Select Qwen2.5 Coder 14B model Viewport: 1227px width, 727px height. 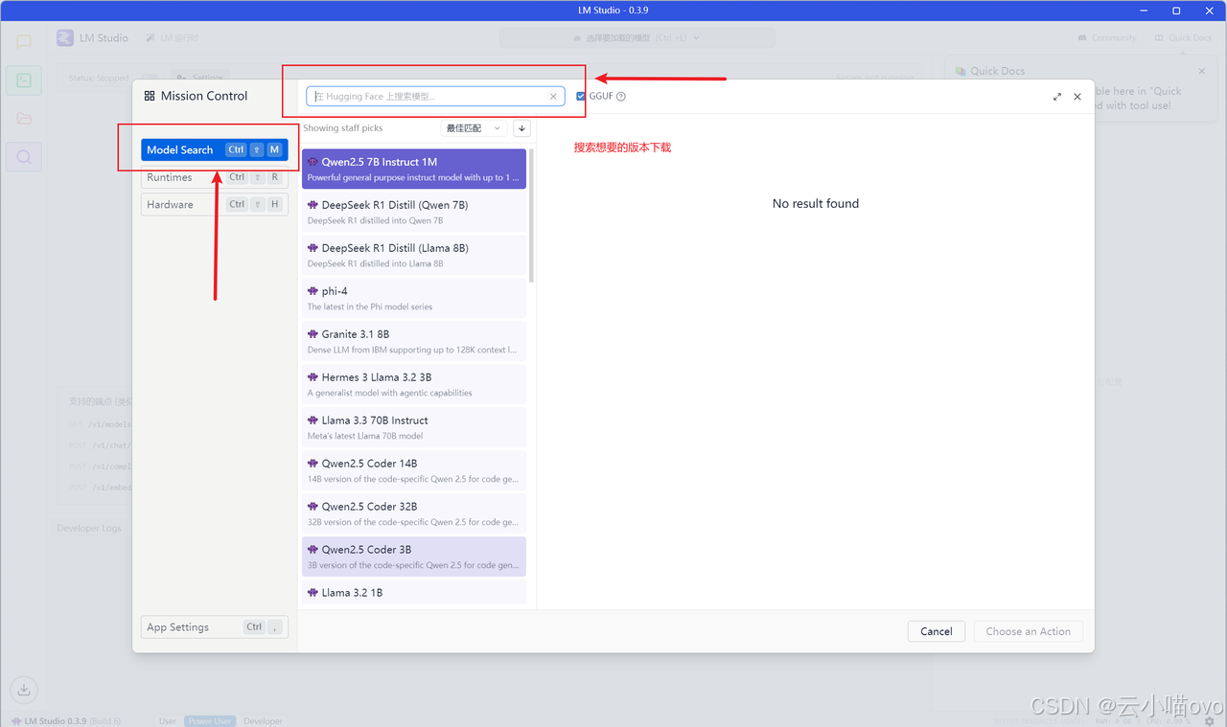coord(414,470)
